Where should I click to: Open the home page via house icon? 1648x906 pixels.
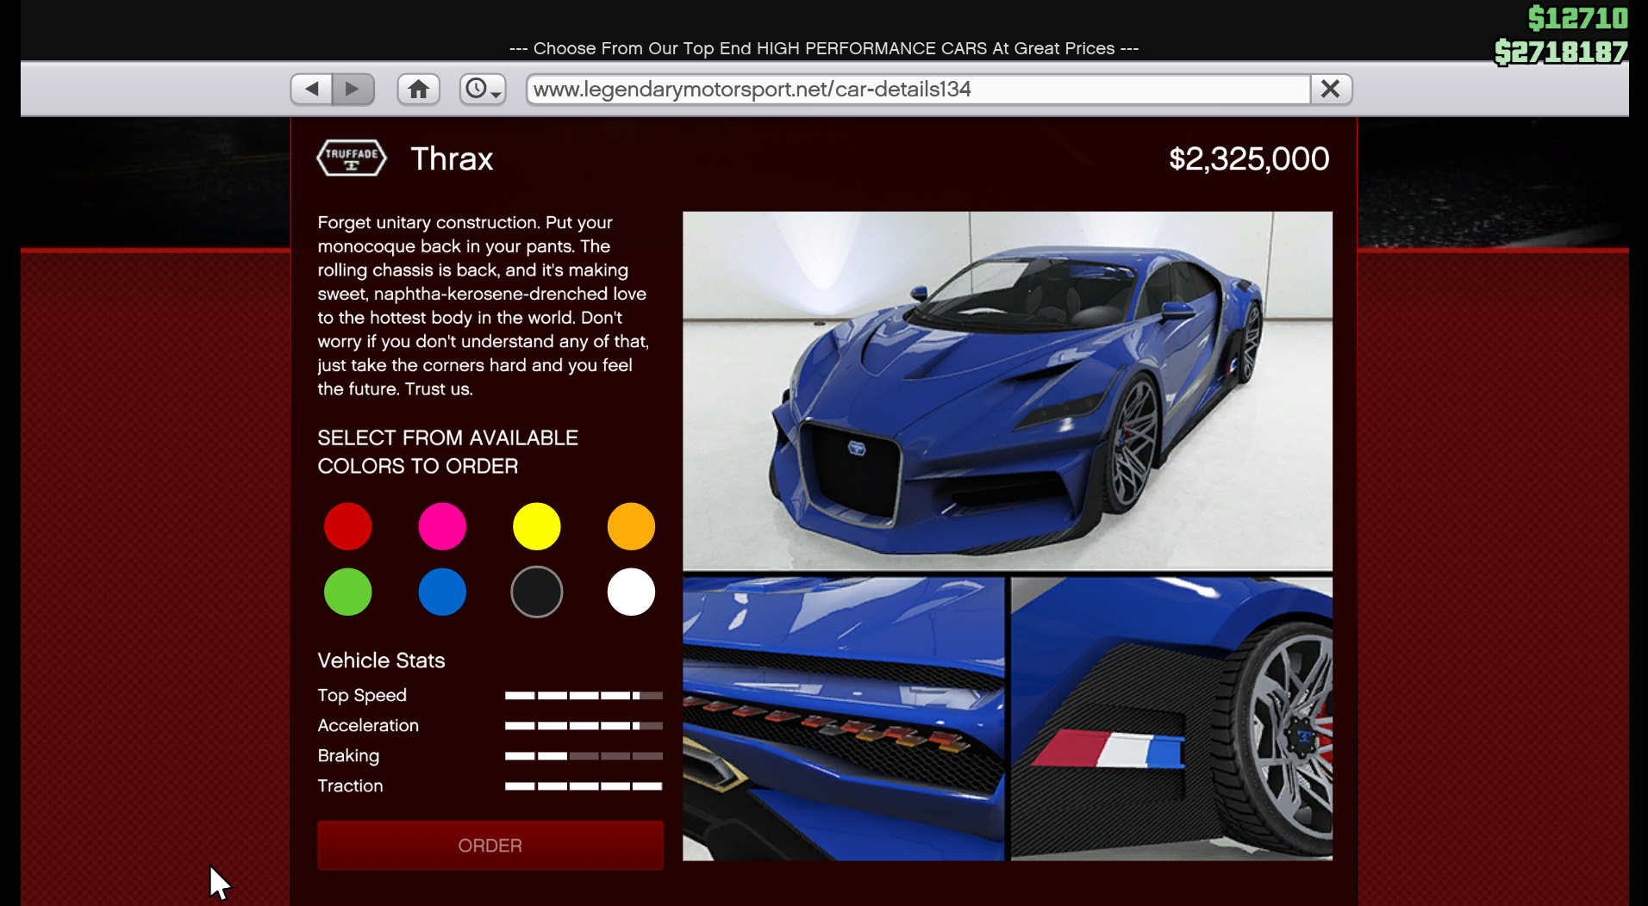coord(418,89)
